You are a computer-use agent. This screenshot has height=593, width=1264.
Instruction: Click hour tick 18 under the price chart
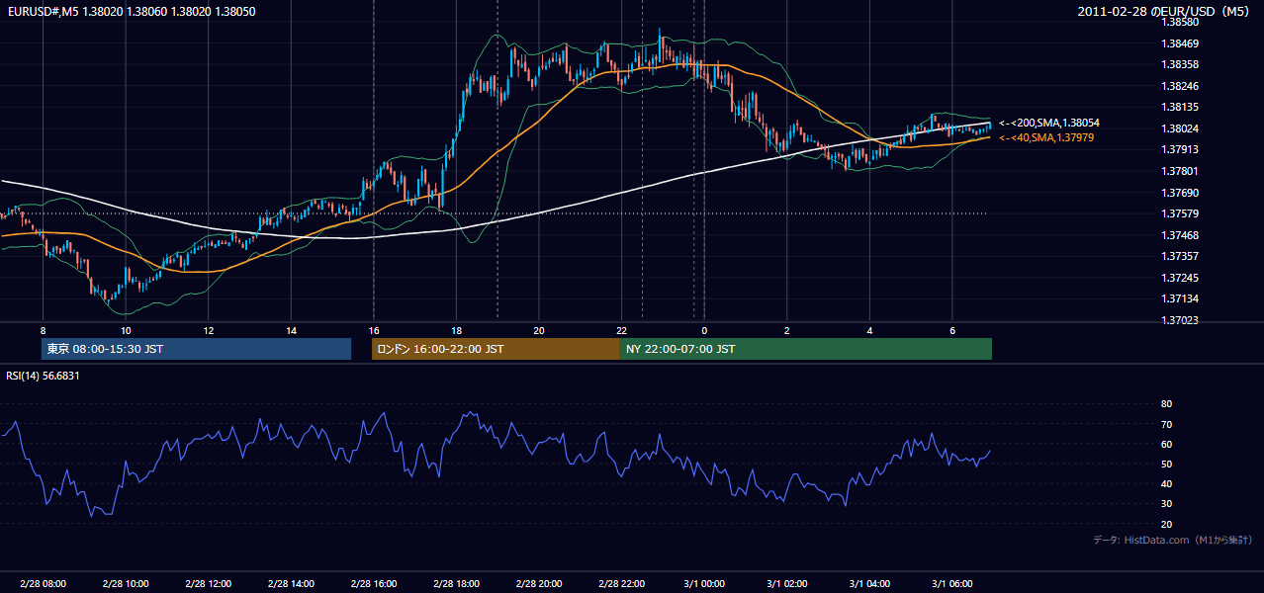click(x=456, y=330)
